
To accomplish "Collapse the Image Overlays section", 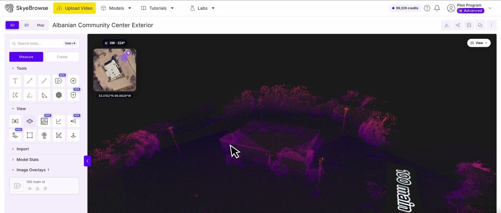I will pos(30,170).
